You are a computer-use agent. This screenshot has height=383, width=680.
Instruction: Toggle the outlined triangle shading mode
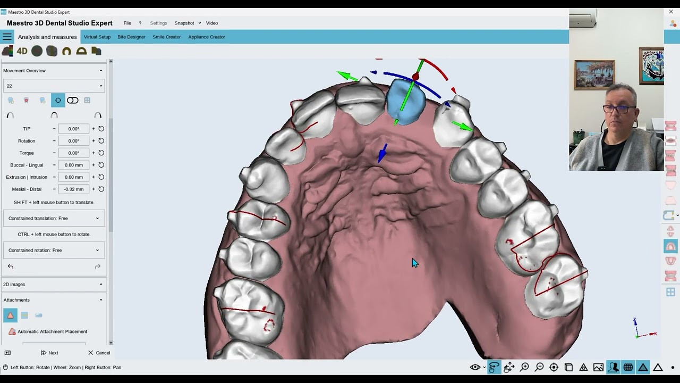(x=658, y=367)
